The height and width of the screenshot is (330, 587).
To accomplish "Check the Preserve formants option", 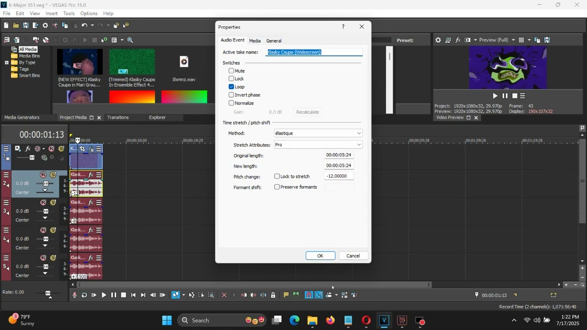I will click(x=277, y=187).
